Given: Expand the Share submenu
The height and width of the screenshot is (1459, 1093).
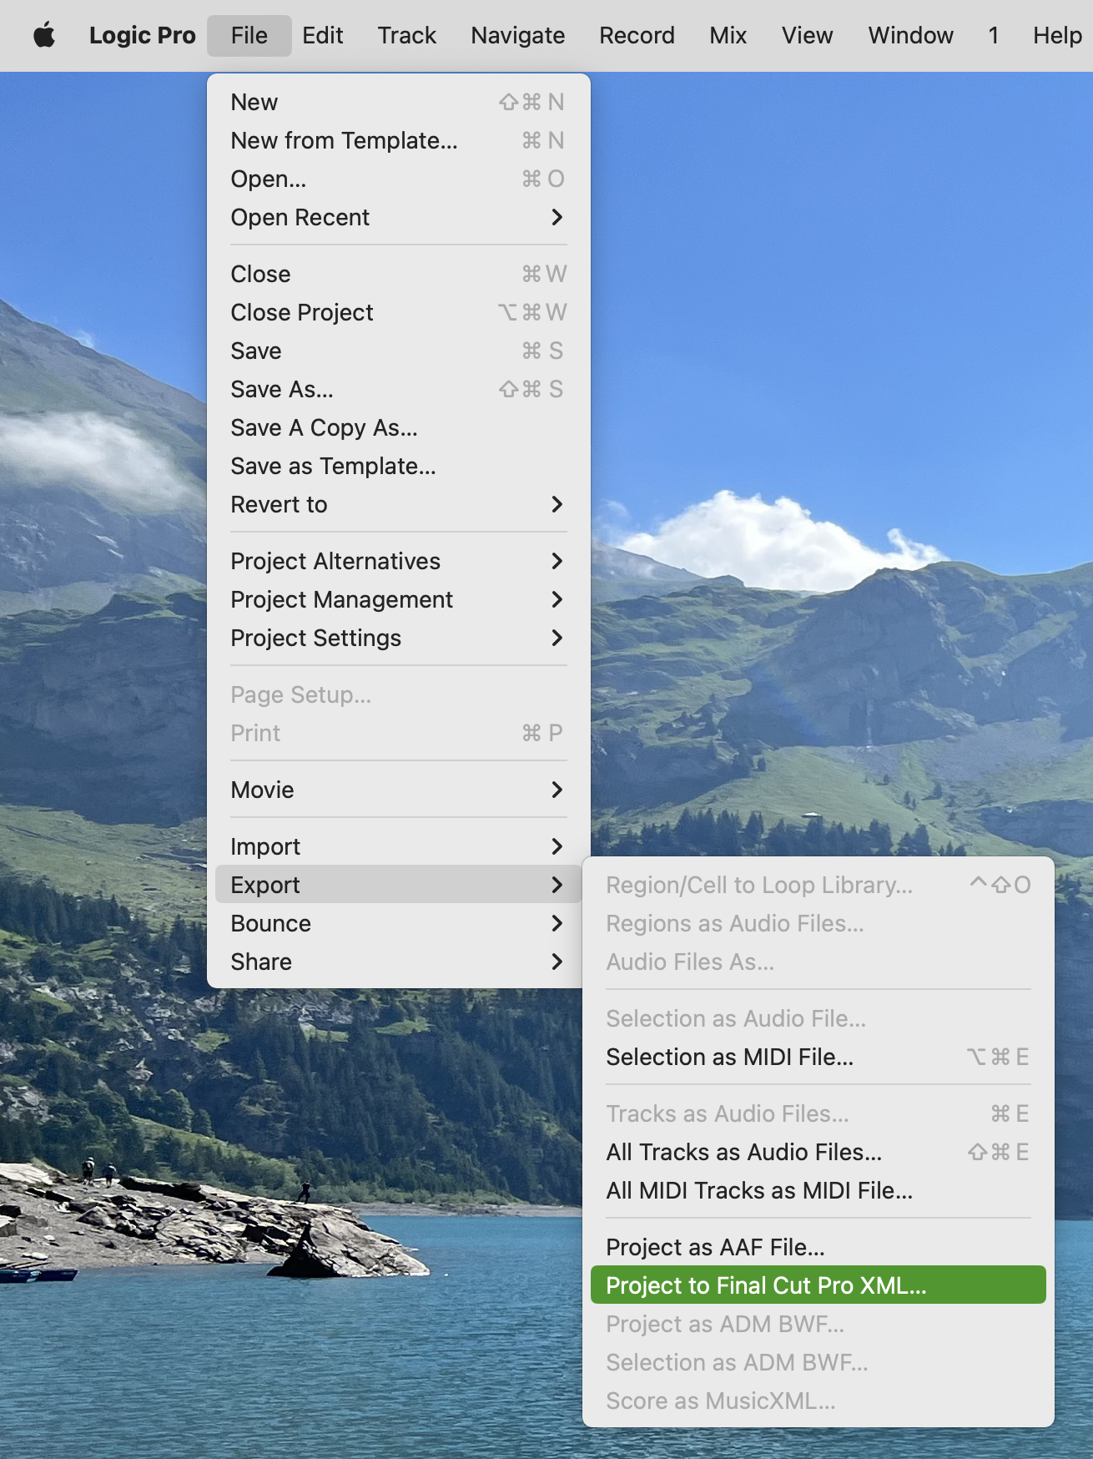Looking at the screenshot, I should tap(399, 962).
